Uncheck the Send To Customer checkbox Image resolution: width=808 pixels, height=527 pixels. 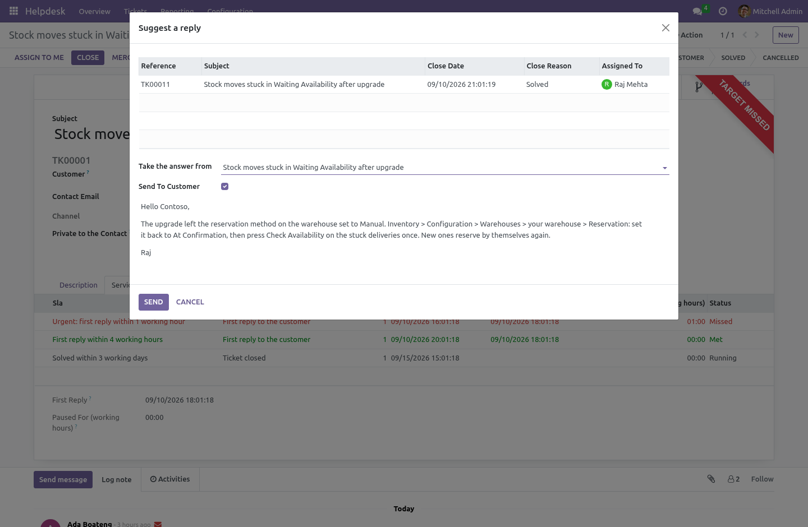pyautogui.click(x=224, y=186)
